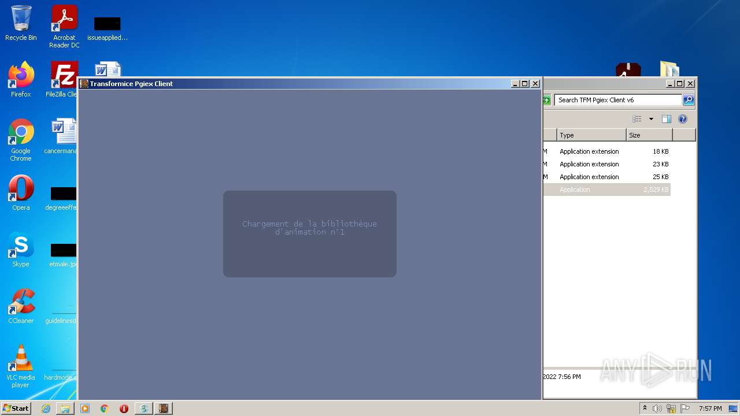Click the taskbar button left of Transformice

tap(144, 408)
